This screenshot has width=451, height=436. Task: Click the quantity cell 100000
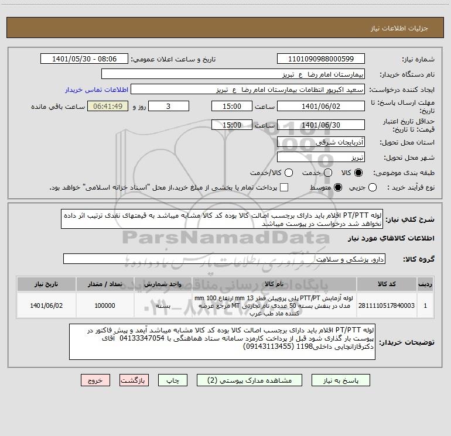pos(105,305)
